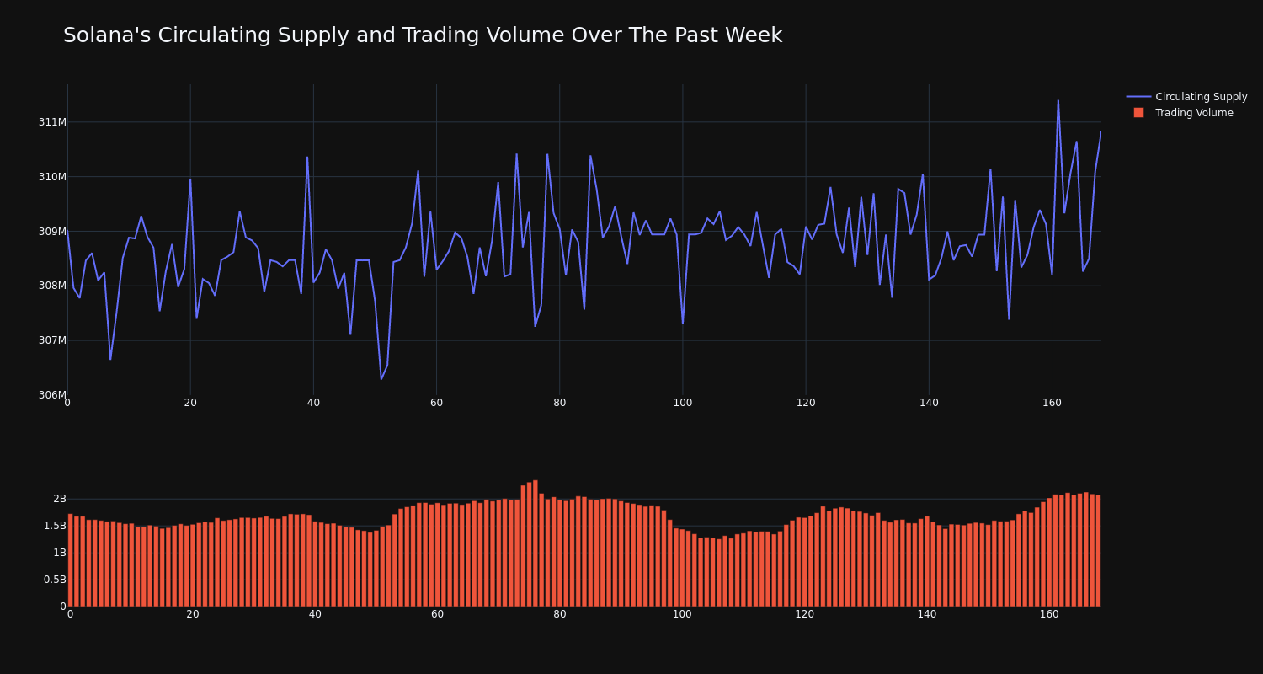This screenshot has width=1263, height=674.
Task: Click x-axis label 60 on supply chart
Action: (x=436, y=403)
